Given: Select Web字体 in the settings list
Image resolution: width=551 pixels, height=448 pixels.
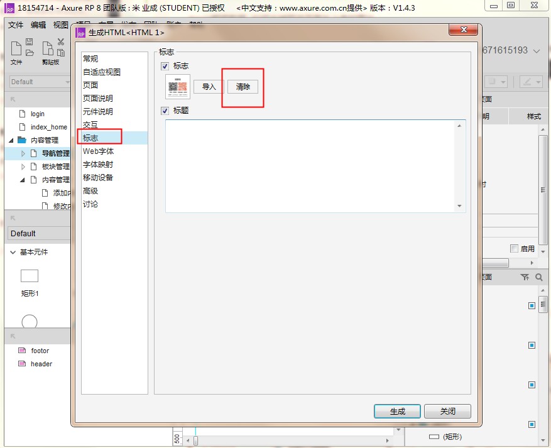Looking at the screenshot, I should point(99,151).
